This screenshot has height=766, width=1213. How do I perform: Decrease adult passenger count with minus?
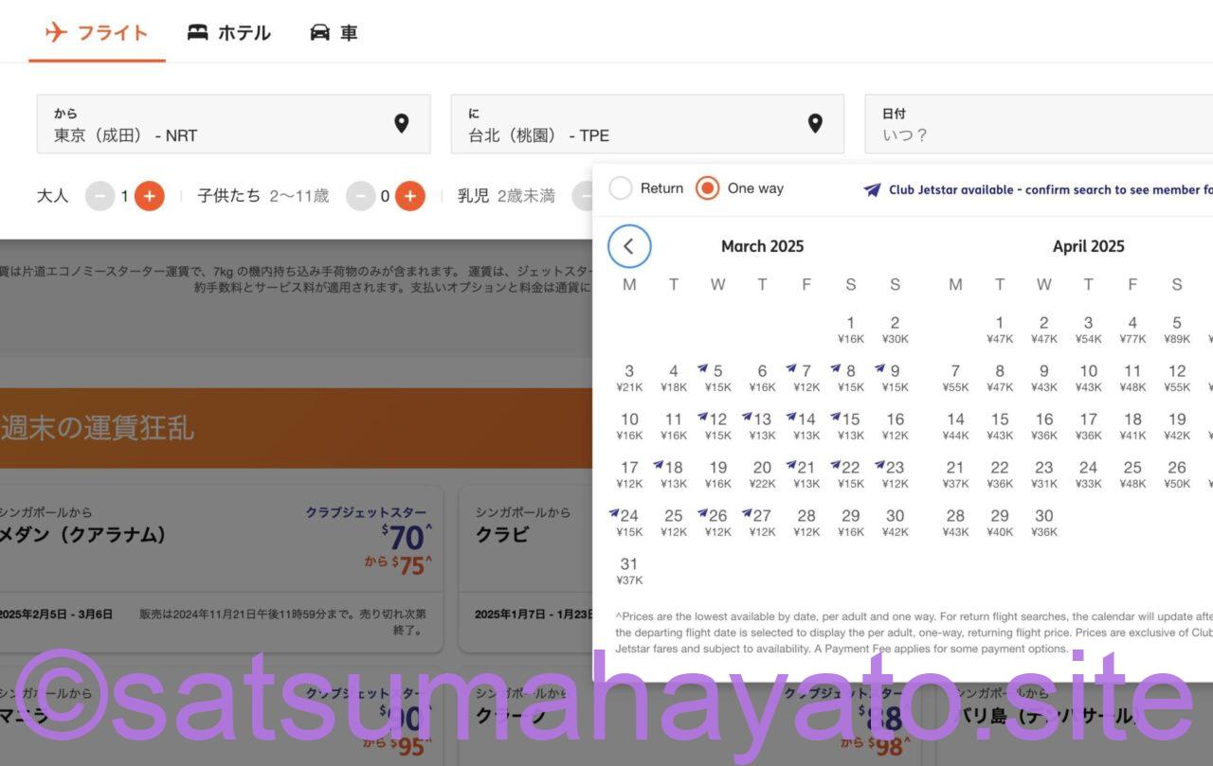coord(100,196)
